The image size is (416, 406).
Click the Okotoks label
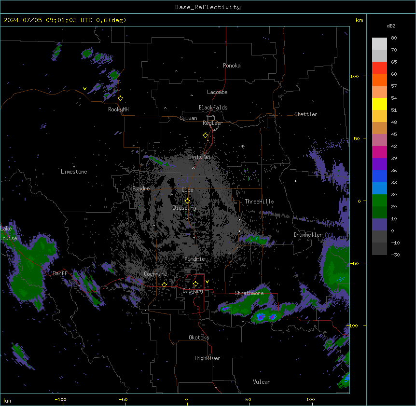[x=199, y=338]
